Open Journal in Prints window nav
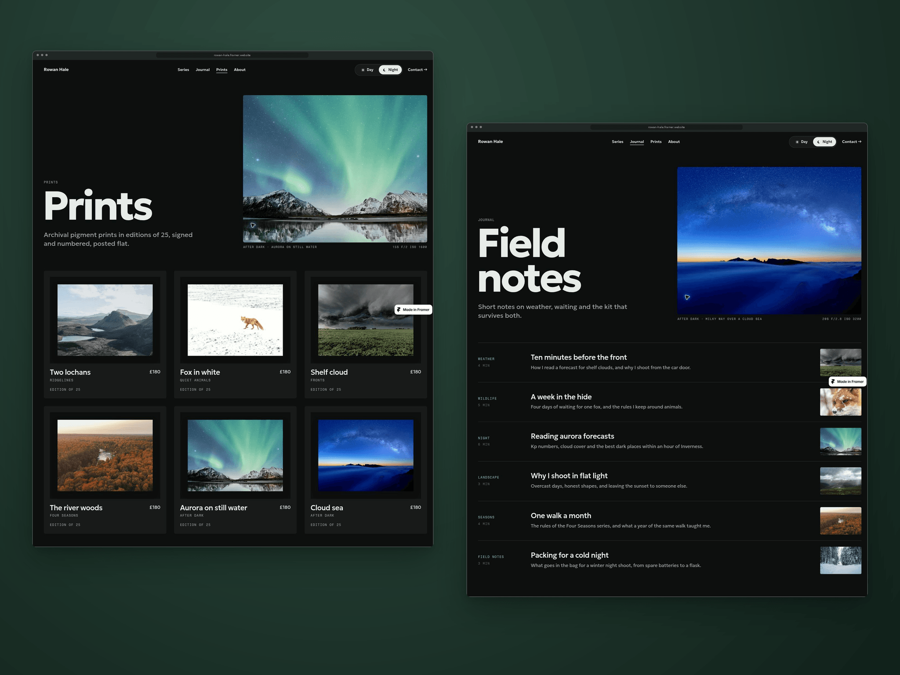Screen dimensions: 900x675 coord(203,70)
